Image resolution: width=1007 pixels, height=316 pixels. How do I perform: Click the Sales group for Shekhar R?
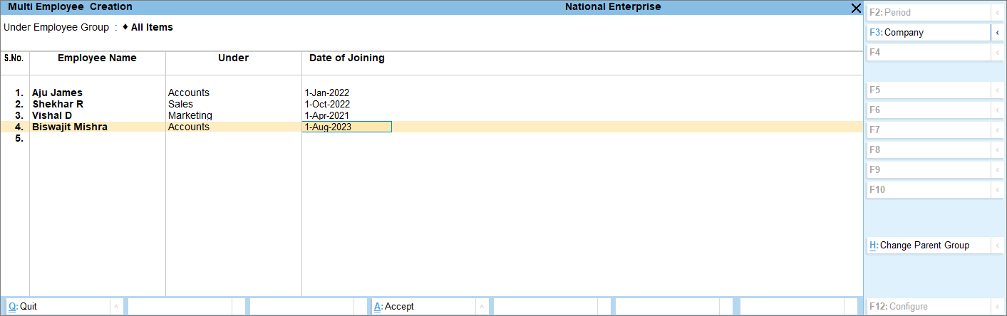pos(180,104)
